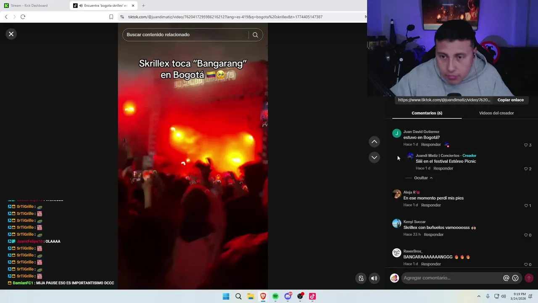Click the search magnifier in related content bar
Viewport: 538px width, 303px height.
pyautogui.click(x=255, y=35)
